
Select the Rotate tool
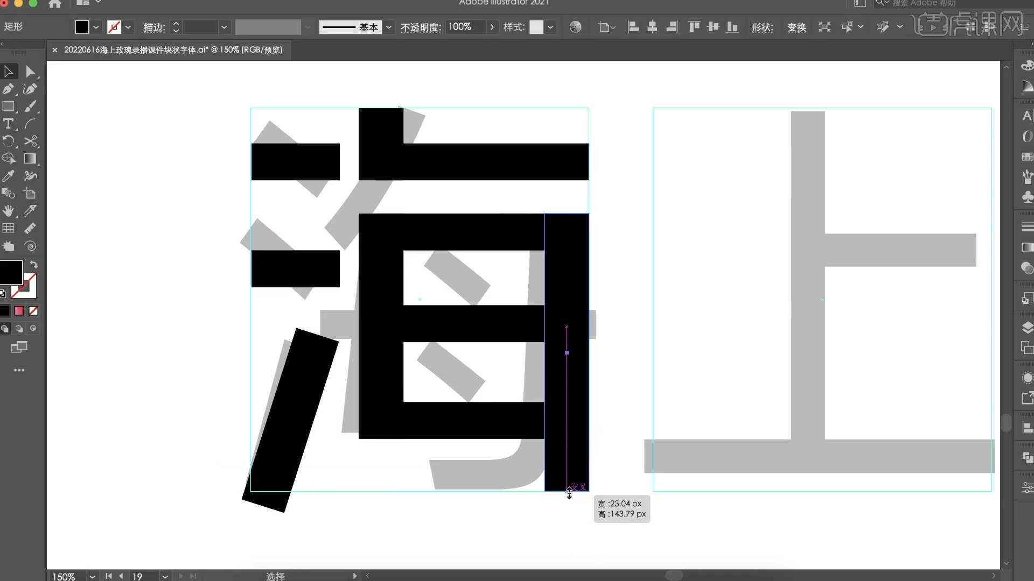click(9, 141)
